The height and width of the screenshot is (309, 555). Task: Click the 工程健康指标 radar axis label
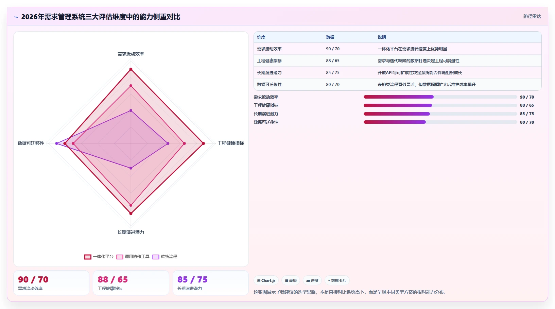[x=231, y=143]
